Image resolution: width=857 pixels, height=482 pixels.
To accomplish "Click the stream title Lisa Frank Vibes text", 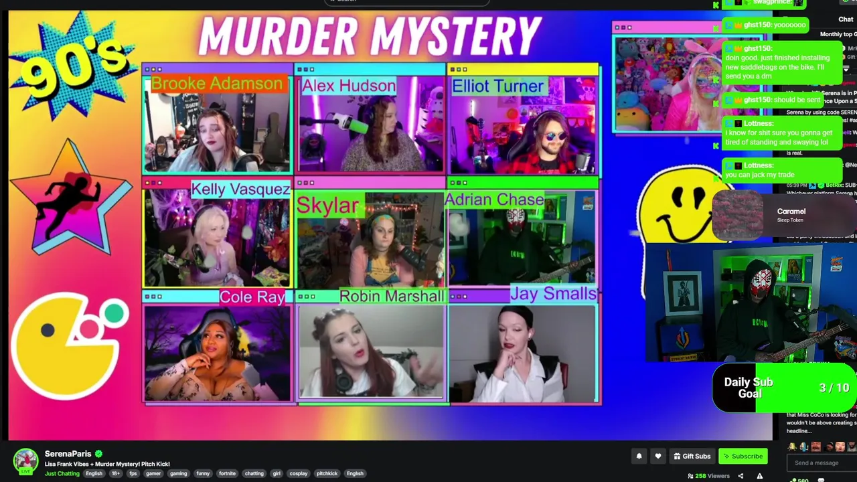I will pyautogui.click(x=107, y=464).
